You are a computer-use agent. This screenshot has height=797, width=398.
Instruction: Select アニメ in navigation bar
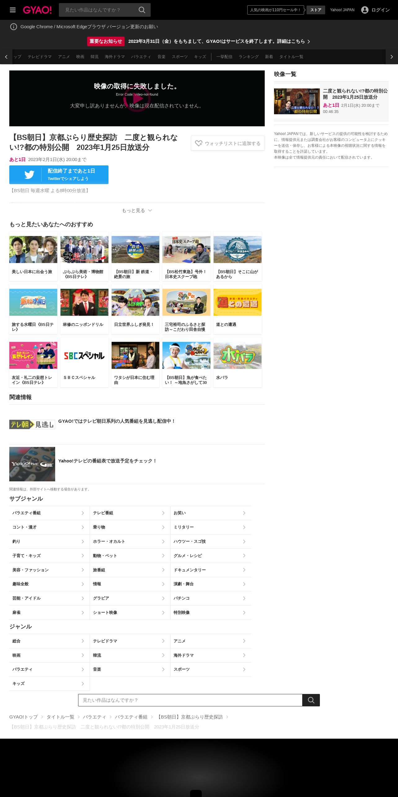[64, 57]
